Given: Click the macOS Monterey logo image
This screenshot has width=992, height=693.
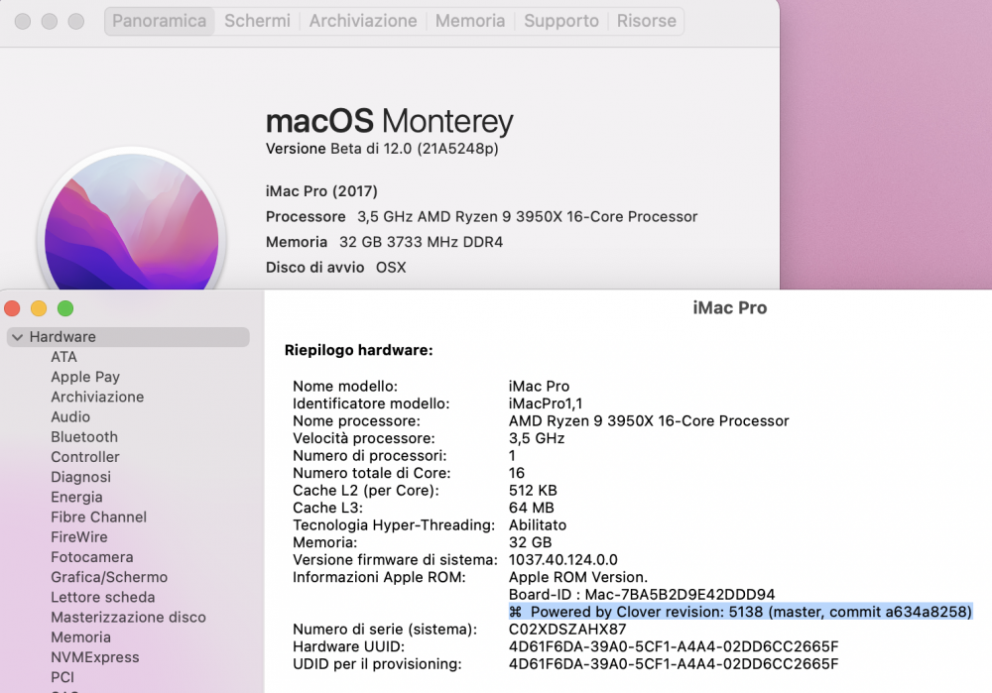Looking at the screenshot, I should click(x=132, y=221).
